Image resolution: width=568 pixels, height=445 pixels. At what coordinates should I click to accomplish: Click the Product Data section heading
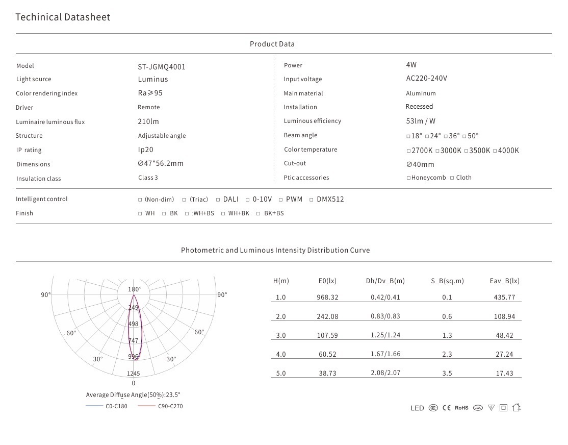pyautogui.click(x=272, y=44)
